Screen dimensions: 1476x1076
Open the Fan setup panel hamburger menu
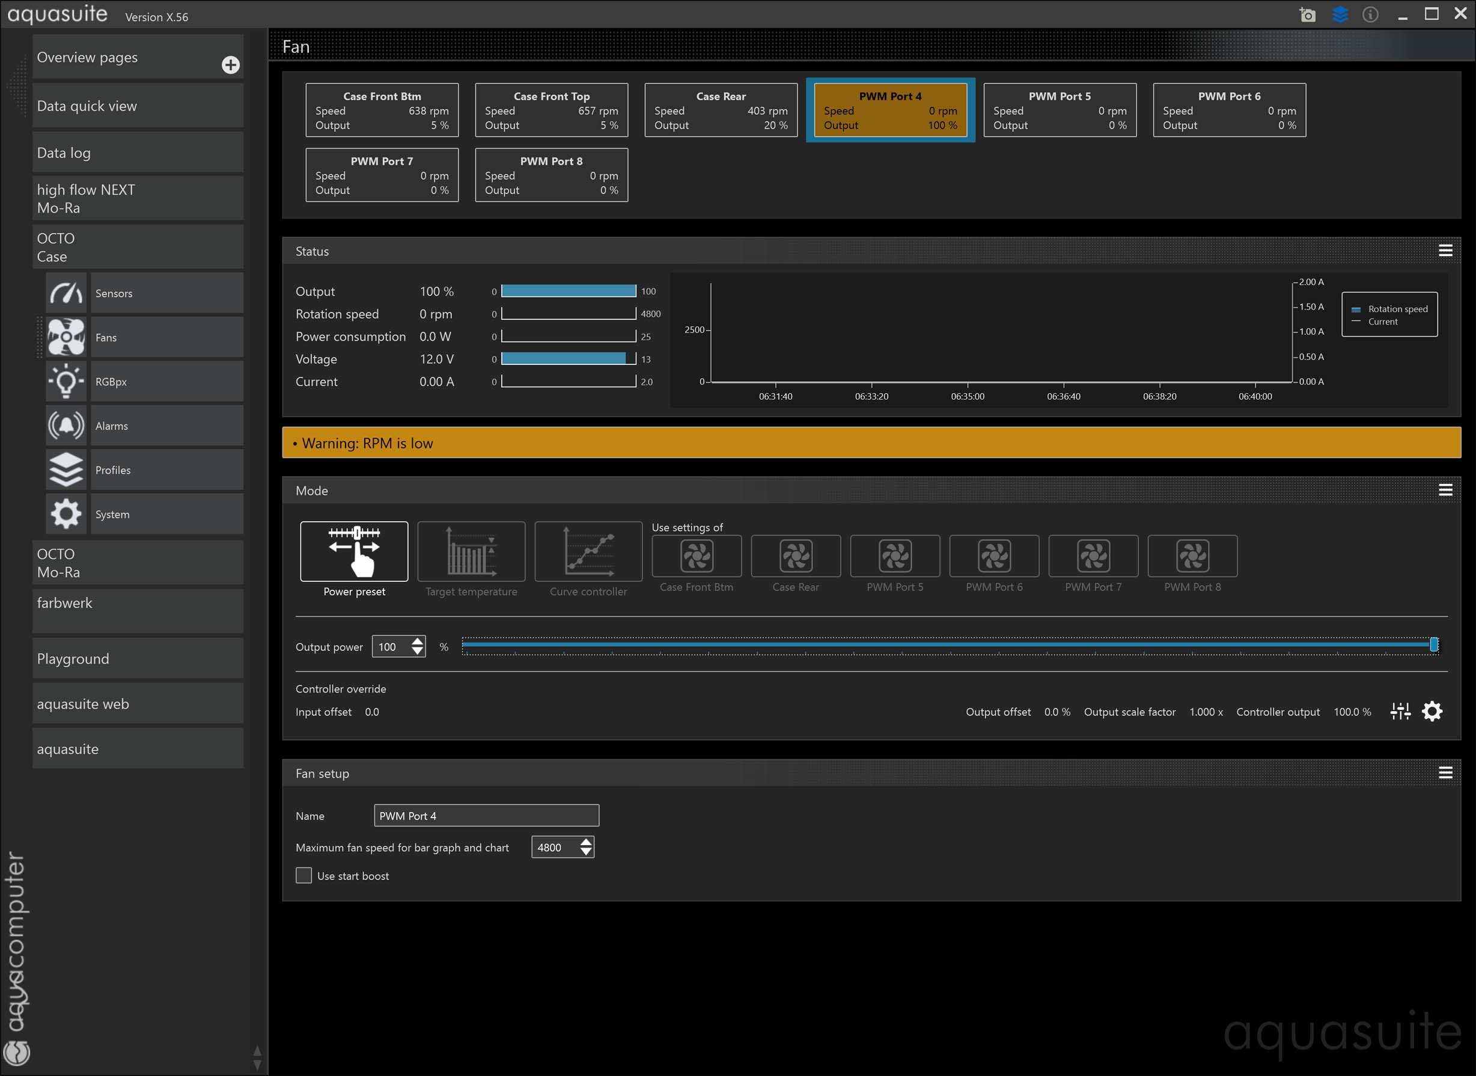pos(1445,772)
